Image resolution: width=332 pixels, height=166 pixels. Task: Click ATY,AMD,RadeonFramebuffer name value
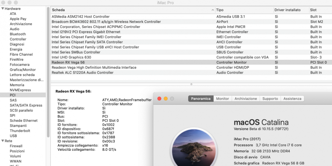click(127, 100)
